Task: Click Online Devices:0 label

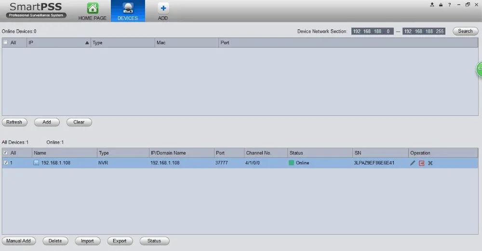Action: [x=19, y=31]
